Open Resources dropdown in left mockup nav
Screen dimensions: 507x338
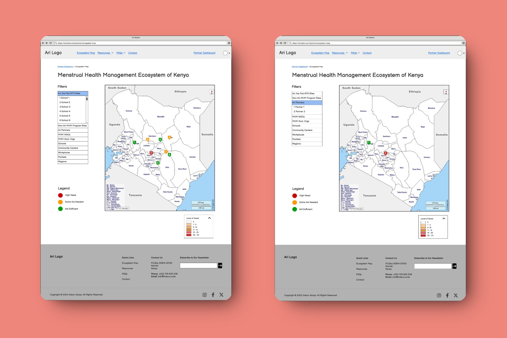(x=105, y=53)
